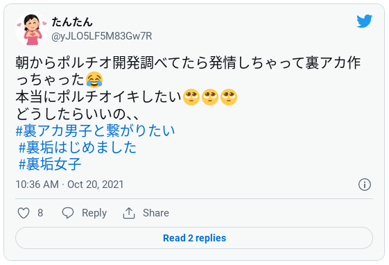Click the speech bubble reply icon
Screen dimensions: 389x265
click(x=68, y=213)
